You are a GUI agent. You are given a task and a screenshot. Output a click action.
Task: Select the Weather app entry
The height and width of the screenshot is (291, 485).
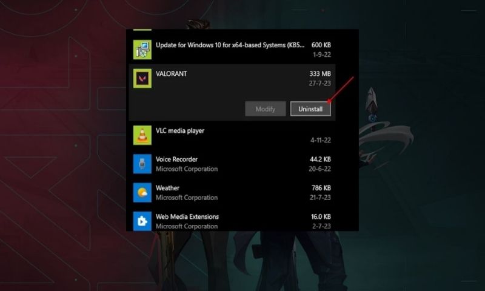(232, 193)
